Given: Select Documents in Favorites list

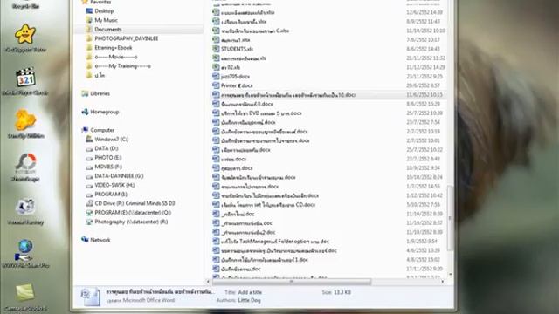Looking at the screenshot, I should point(108,29).
